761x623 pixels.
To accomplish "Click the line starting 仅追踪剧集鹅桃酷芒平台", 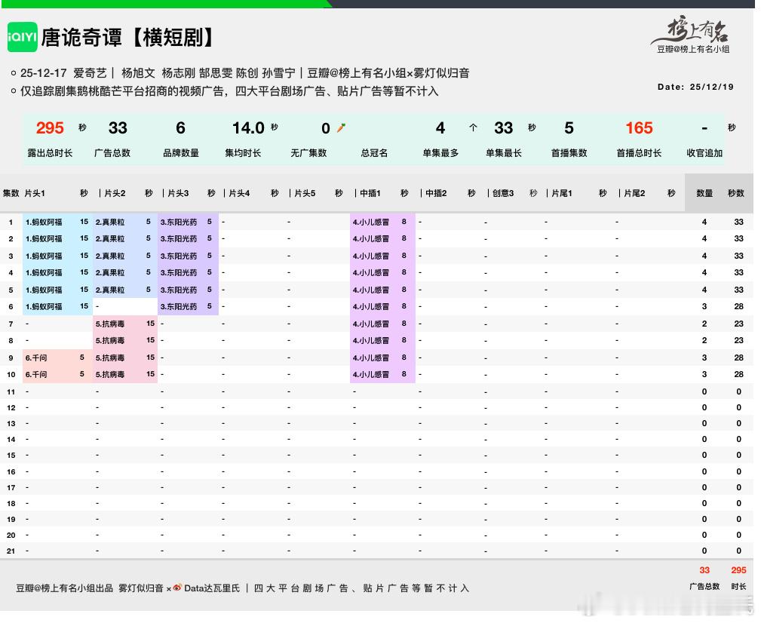I will pos(229,91).
